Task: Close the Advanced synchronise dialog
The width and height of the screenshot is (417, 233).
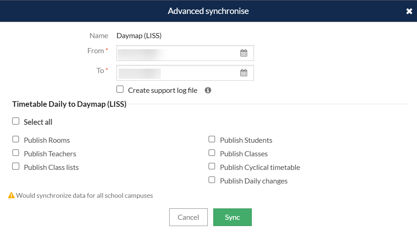Action: point(409,11)
